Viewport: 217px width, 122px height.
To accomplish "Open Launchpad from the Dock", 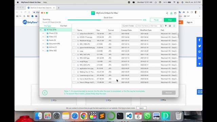I will point(47,116).
